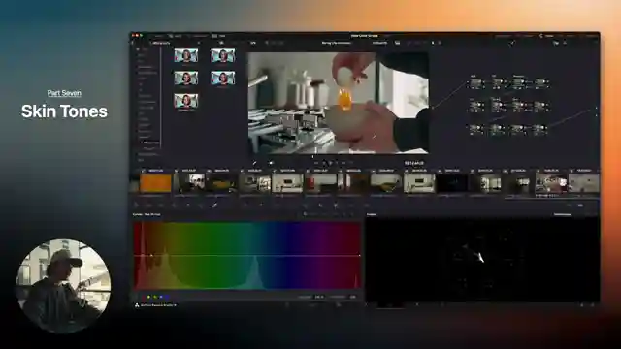Select the top-left gallery still

pos(185,55)
